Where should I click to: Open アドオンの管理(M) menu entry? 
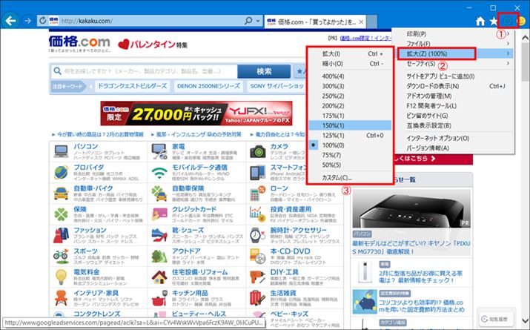click(454, 96)
